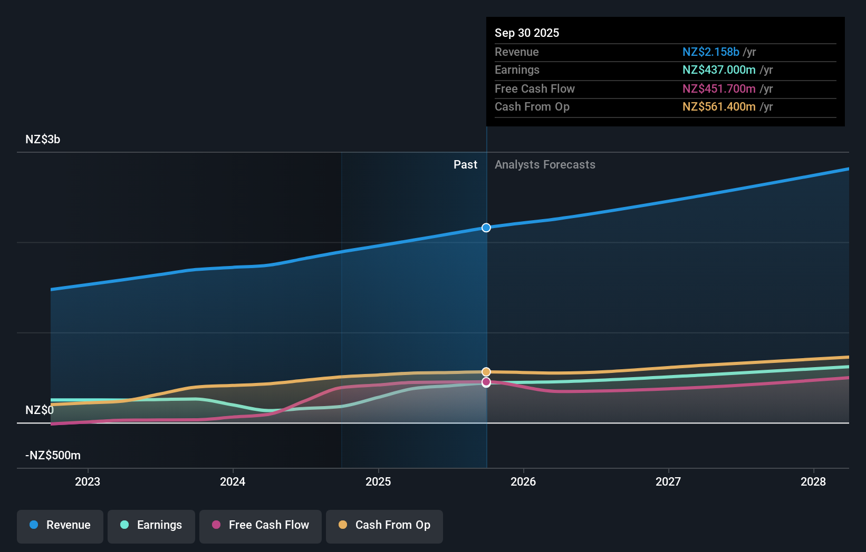Toggle the Free Cash Flow series visibility

260,526
